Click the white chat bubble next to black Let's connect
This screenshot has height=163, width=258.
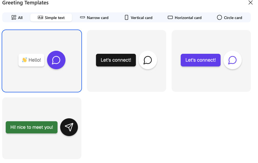pyautogui.click(x=148, y=60)
